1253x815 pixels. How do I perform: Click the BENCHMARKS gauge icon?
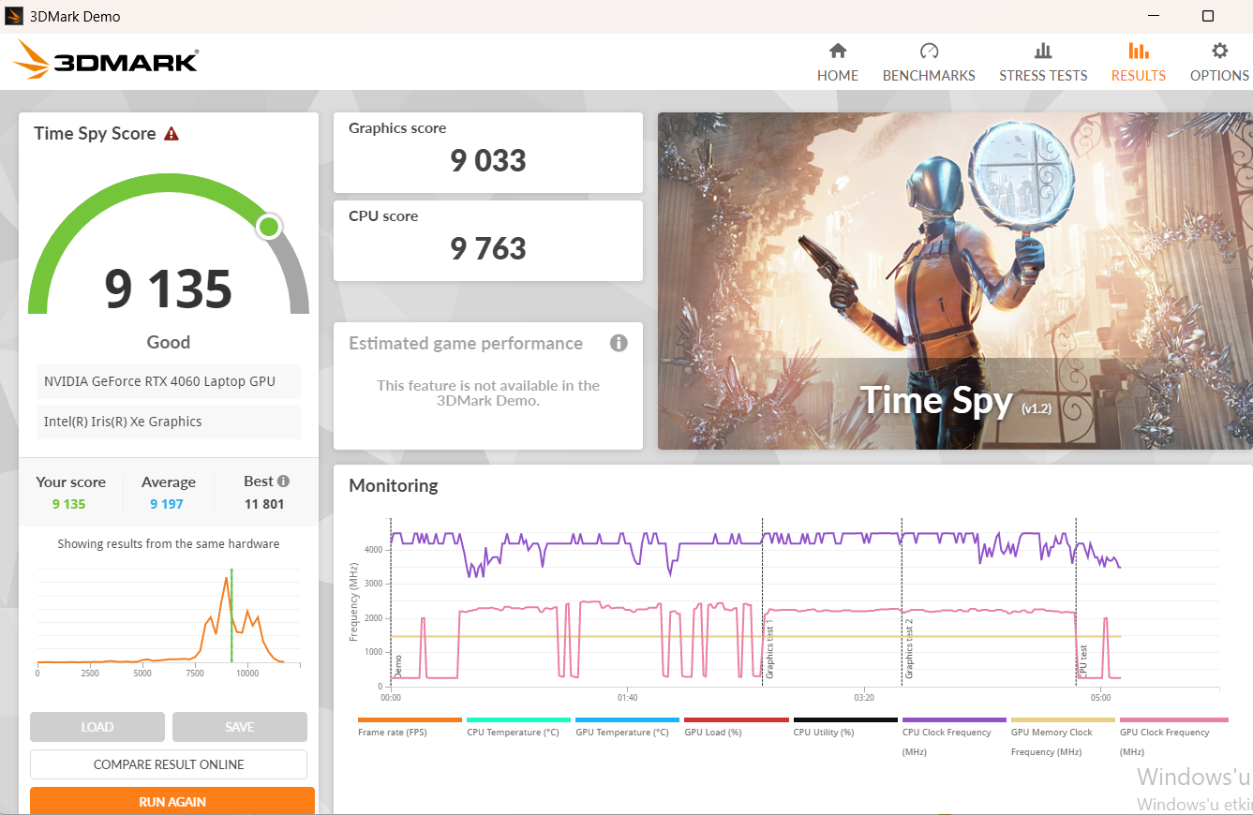pyautogui.click(x=929, y=51)
